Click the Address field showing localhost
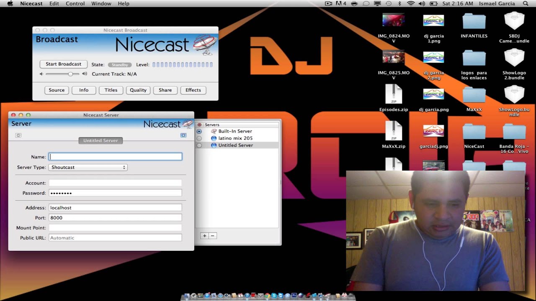The width and height of the screenshot is (536, 301). (x=116, y=207)
